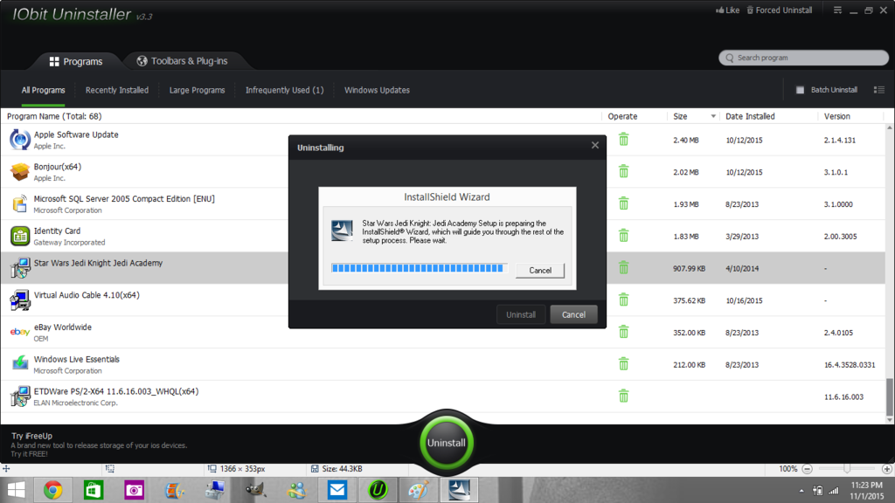Image resolution: width=895 pixels, height=503 pixels.
Task: Sort by Version column header
Action: coord(836,116)
